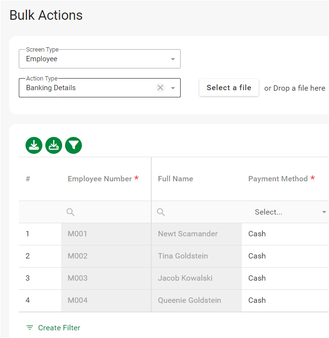This screenshot has width=329, height=338.
Task: Select the row for employee M003
Action: (x=77, y=278)
